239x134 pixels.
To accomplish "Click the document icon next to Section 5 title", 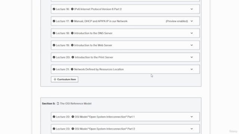I will tap(58, 103).
